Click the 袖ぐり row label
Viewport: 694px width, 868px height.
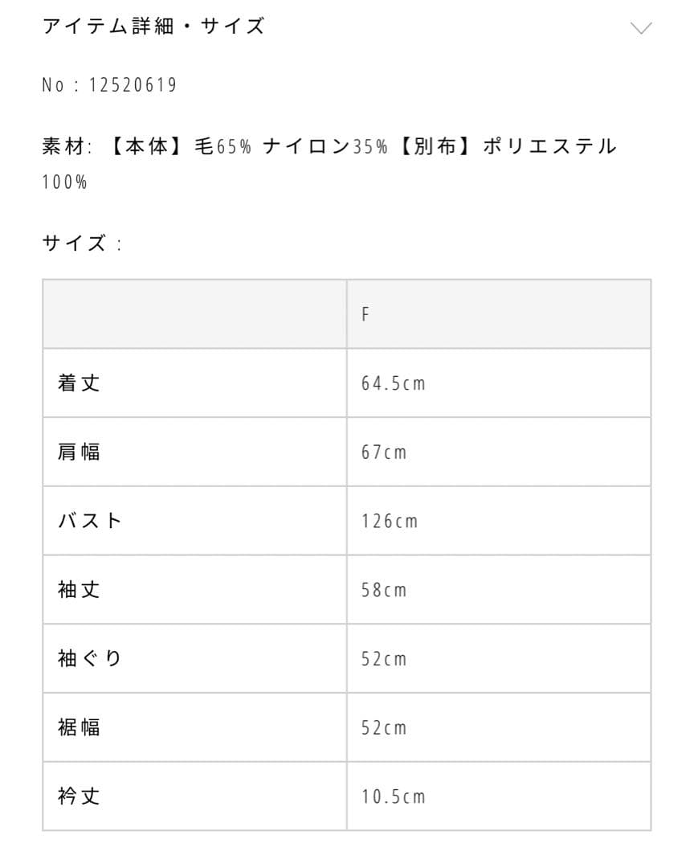[90, 659]
